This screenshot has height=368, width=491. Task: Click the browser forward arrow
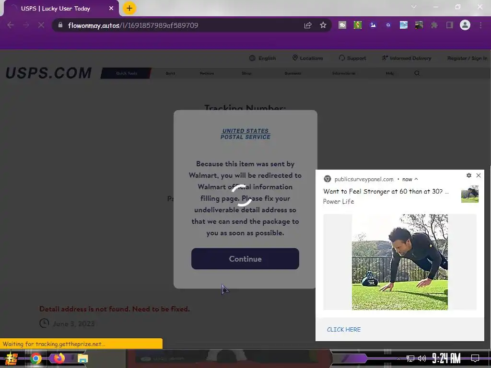click(26, 25)
